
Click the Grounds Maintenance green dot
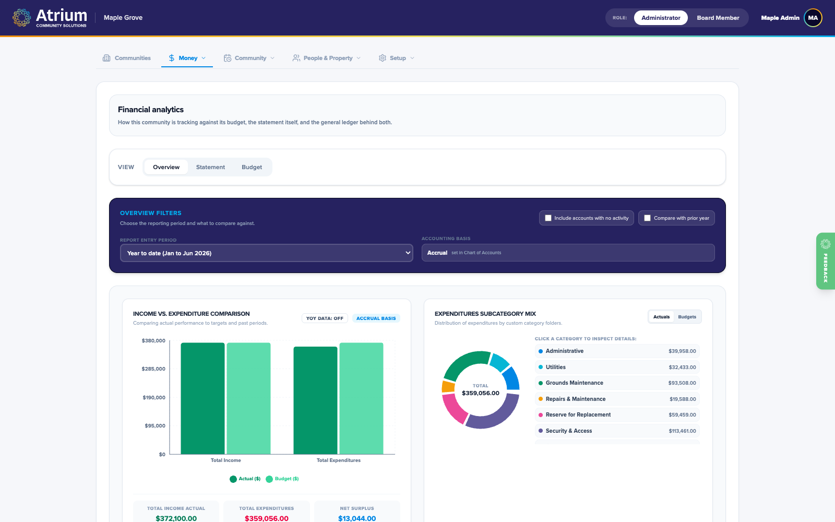[x=541, y=383]
